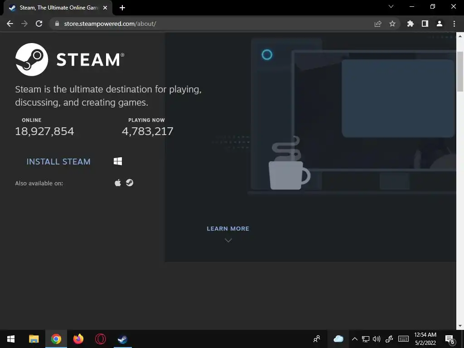Toggle the browser side panel icon
This screenshot has height=348, width=464.
[425, 24]
